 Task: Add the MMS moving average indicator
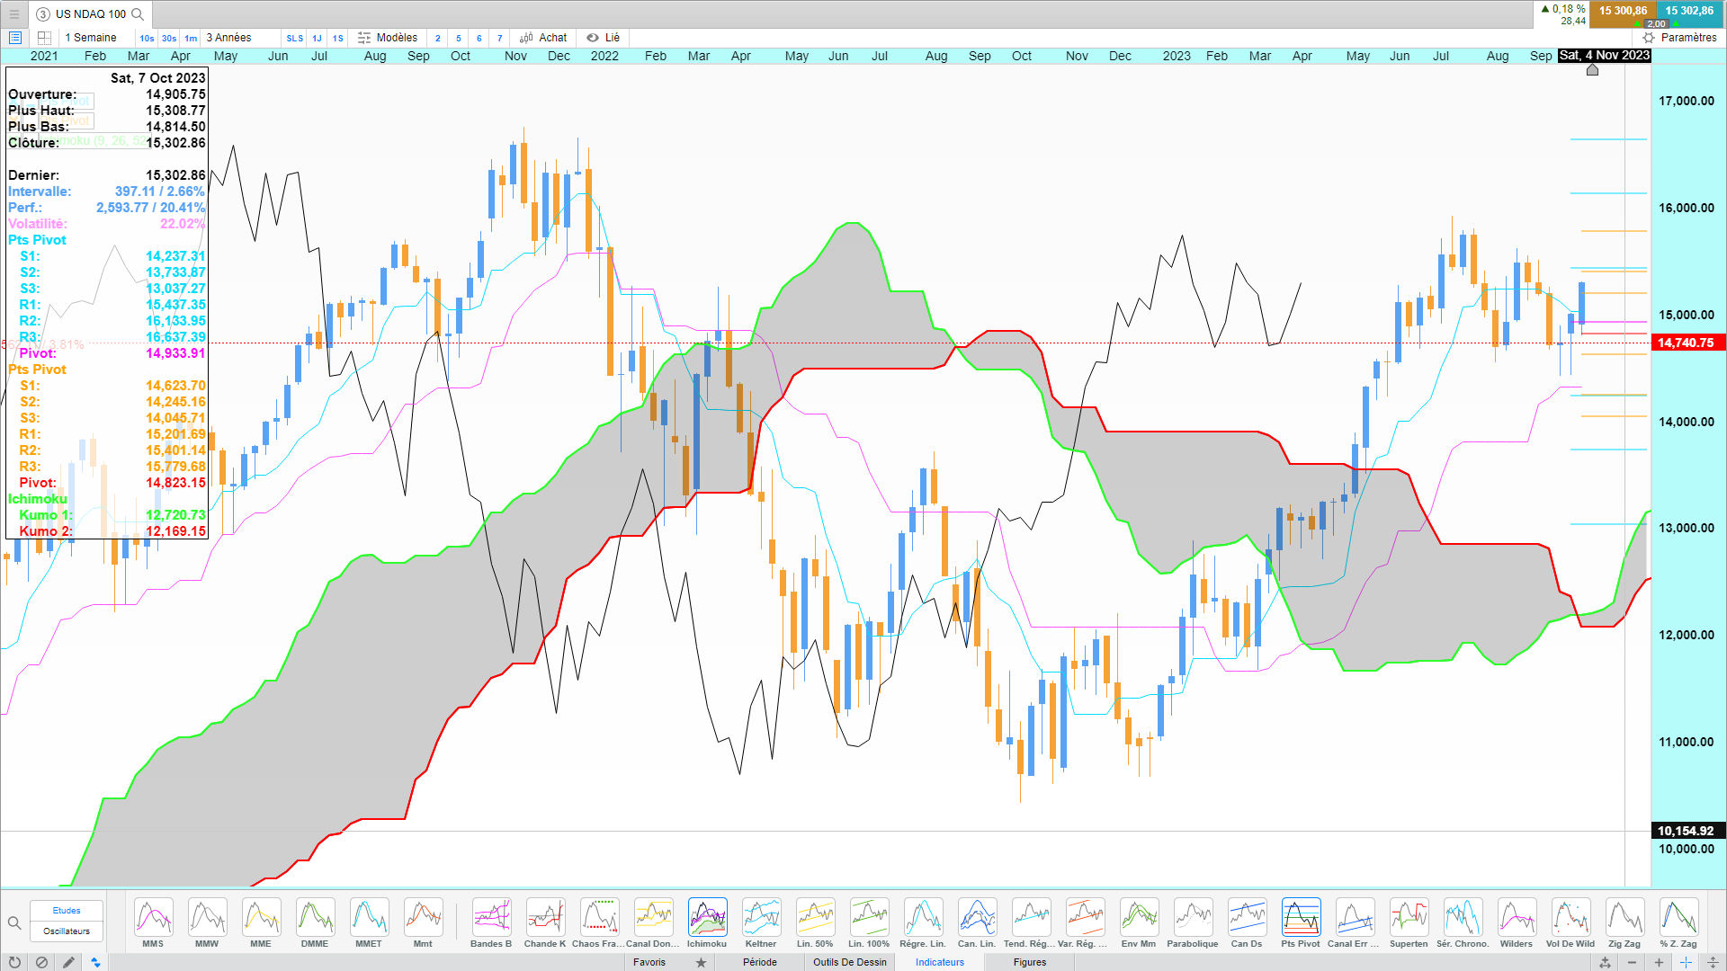(x=153, y=917)
